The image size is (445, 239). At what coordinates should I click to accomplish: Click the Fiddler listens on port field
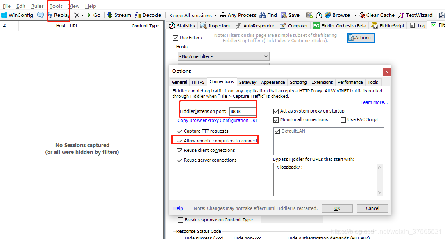click(242, 111)
